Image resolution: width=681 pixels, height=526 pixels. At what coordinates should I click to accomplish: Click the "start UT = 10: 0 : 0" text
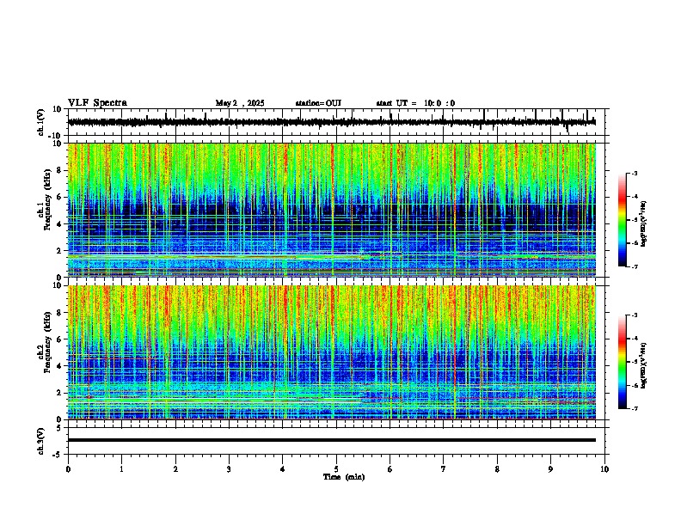point(415,103)
